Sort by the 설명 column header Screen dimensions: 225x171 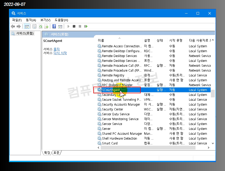click(149, 40)
